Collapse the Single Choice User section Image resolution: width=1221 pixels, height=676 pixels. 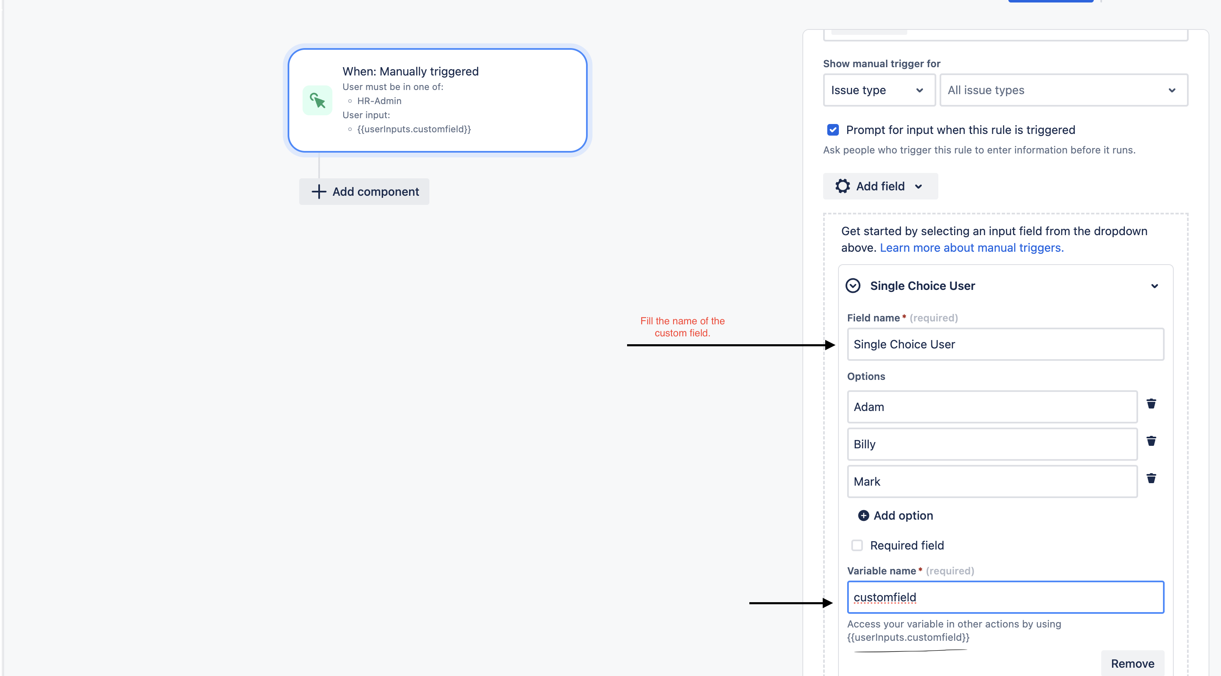point(1154,286)
